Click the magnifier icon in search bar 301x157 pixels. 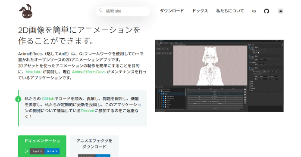pos(101,11)
